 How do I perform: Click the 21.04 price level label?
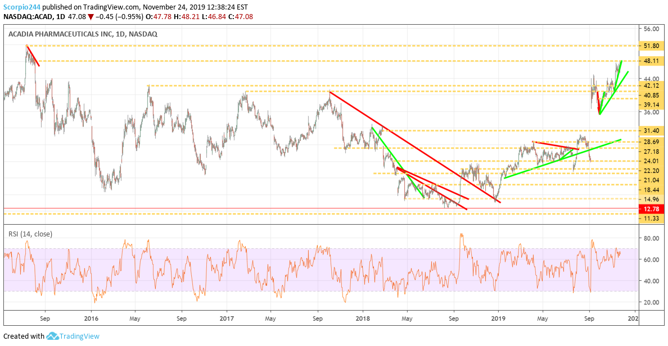651,180
